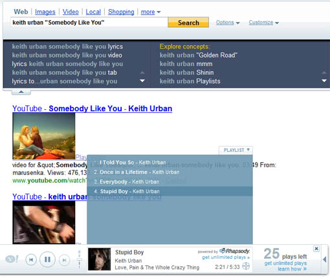The width and height of the screenshot is (330, 277).
Task: Explore concept keith urban "Golden Road"
Action: [x=199, y=55]
